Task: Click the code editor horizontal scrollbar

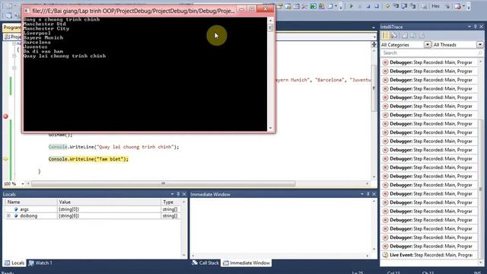Action: (x=163, y=183)
